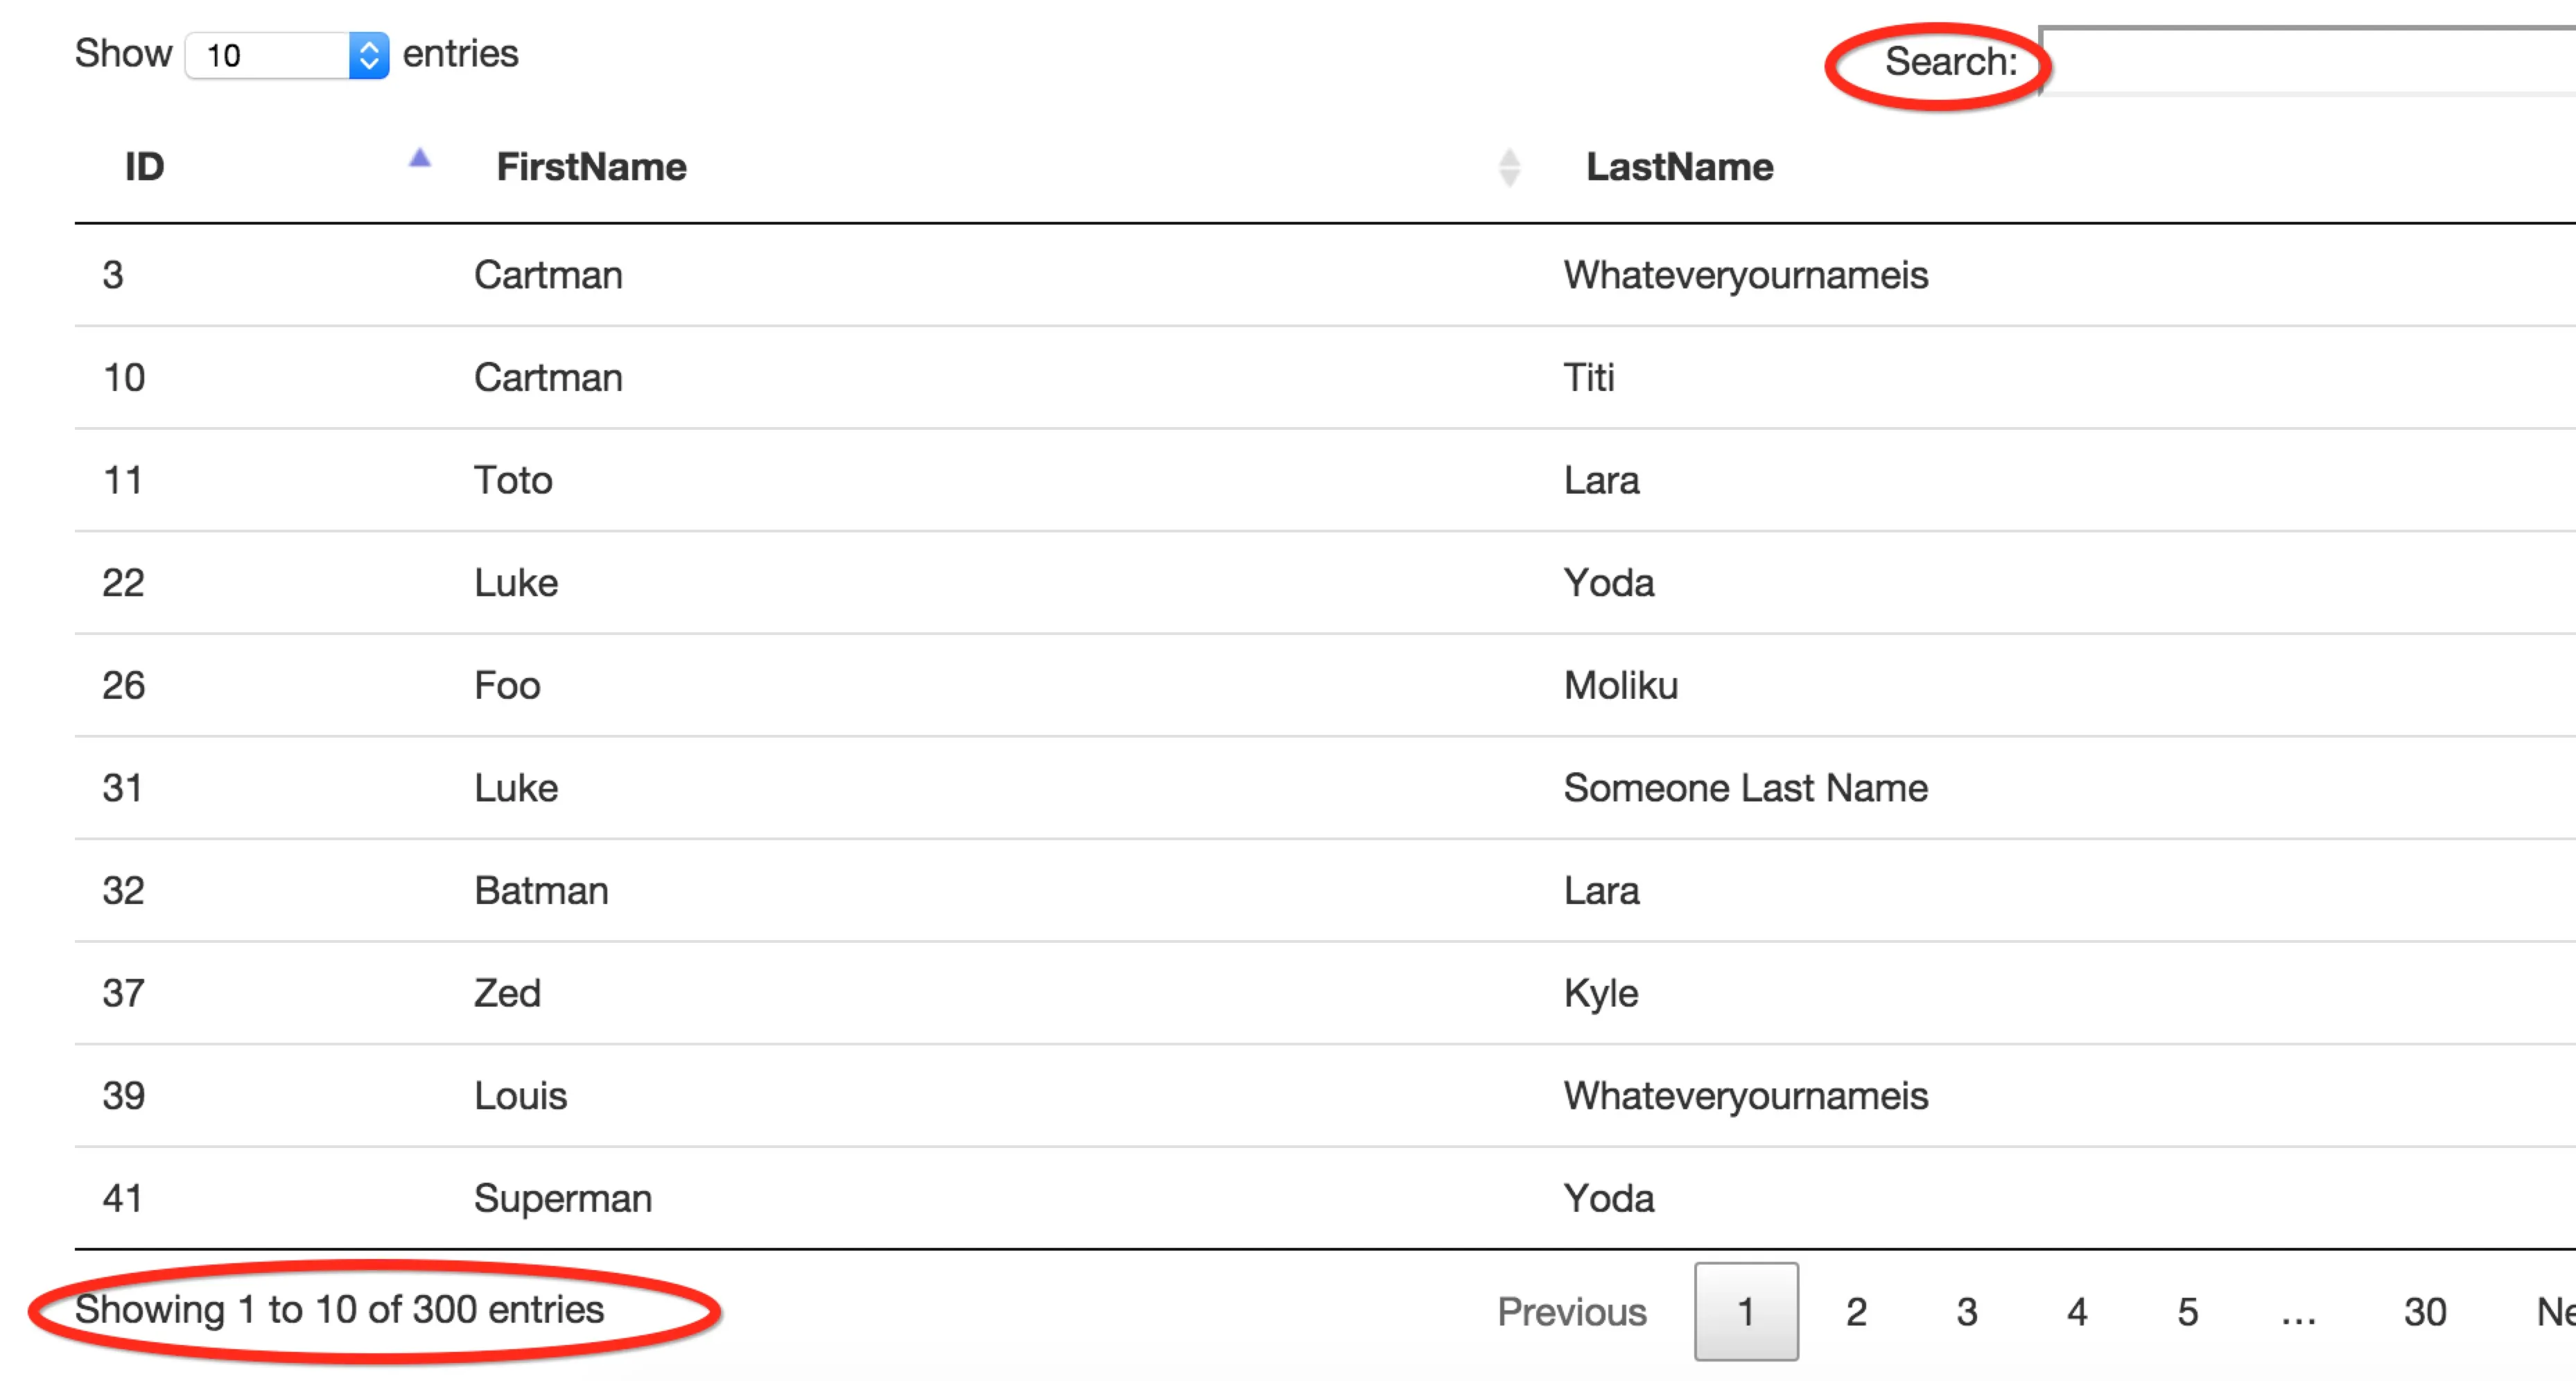2576x1381 pixels.
Task: Click the Previous pagination button
Action: pyautogui.click(x=1571, y=1311)
